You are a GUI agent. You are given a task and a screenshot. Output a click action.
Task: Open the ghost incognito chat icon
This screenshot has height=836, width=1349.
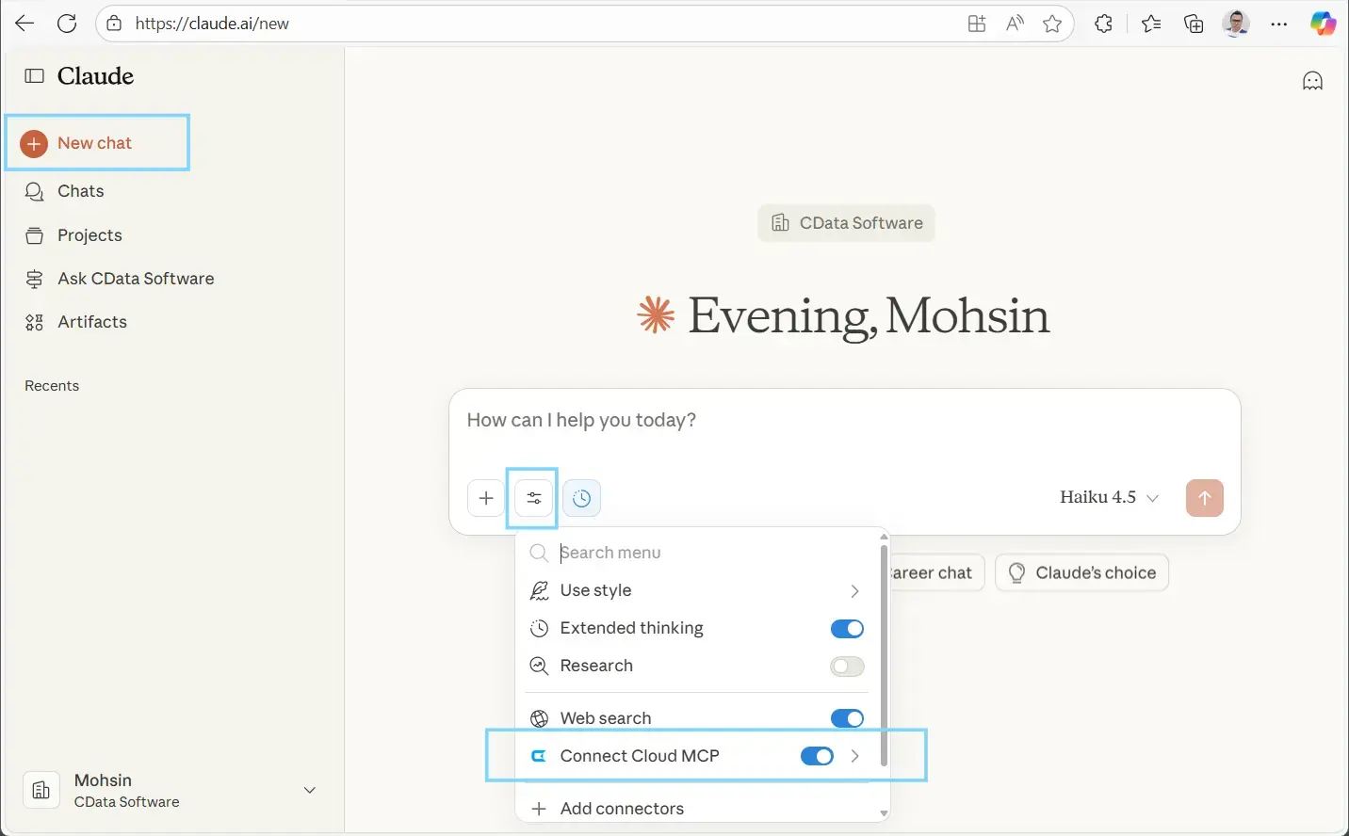(1312, 81)
